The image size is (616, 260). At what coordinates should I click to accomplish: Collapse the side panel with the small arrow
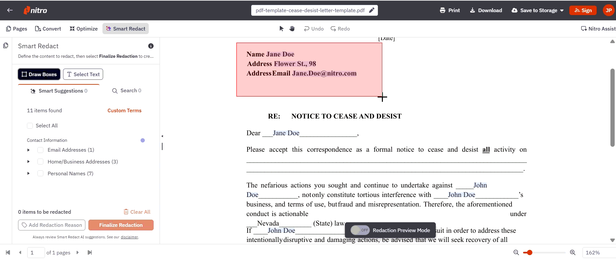point(162,136)
